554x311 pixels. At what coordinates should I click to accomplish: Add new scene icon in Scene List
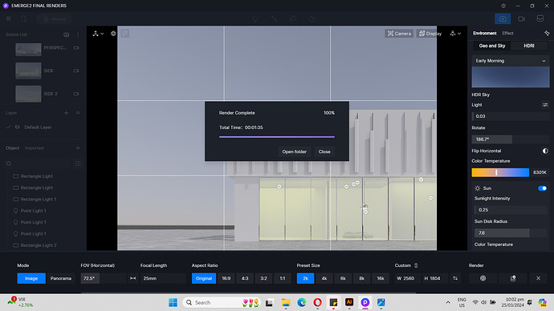[x=66, y=34]
